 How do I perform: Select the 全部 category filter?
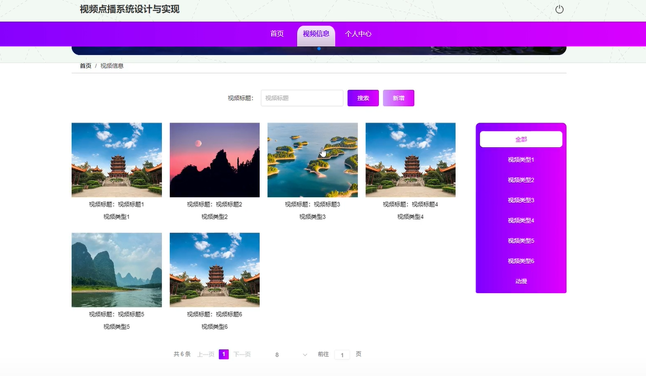click(521, 139)
